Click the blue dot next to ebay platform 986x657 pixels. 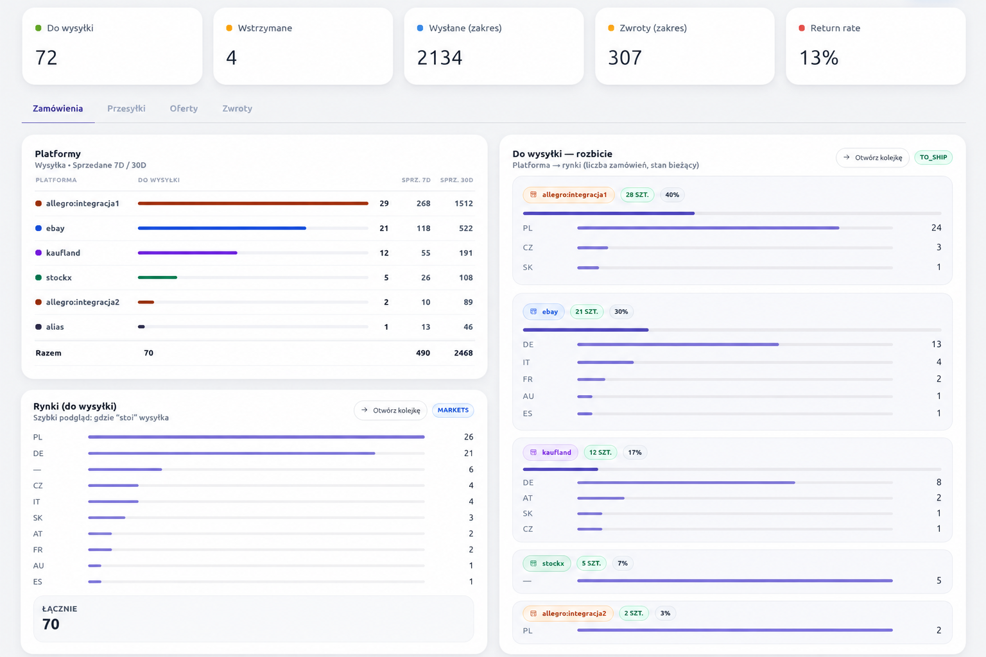tap(39, 228)
